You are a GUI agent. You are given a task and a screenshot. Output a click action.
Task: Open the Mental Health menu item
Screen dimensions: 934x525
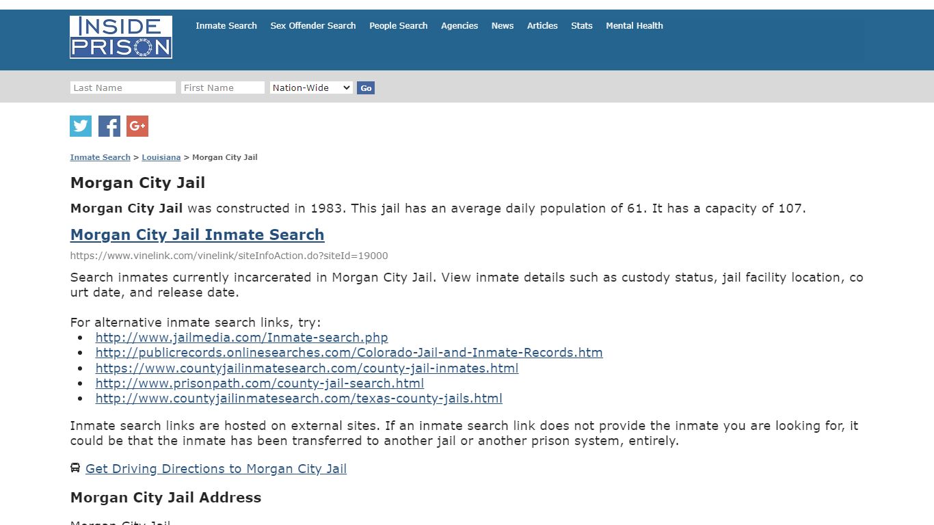pos(635,25)
